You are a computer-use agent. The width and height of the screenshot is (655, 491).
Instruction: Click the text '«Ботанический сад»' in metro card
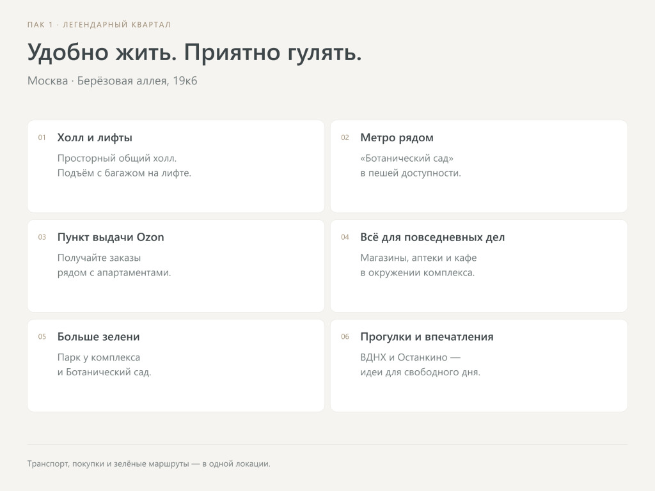(407, 159)
